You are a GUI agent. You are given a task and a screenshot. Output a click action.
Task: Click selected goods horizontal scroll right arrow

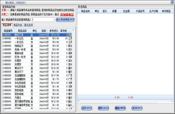[172, 101]
